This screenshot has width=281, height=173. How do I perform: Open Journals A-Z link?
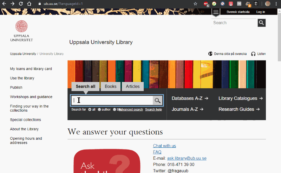[188, 109]
